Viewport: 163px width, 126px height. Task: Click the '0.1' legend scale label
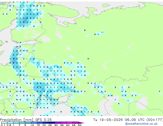[3, 125]
